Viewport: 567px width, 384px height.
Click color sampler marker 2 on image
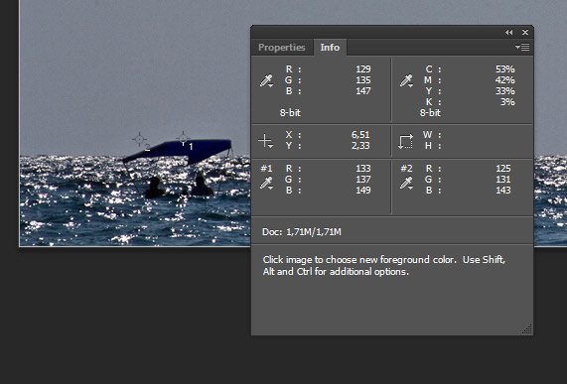[x=139, y=139]
